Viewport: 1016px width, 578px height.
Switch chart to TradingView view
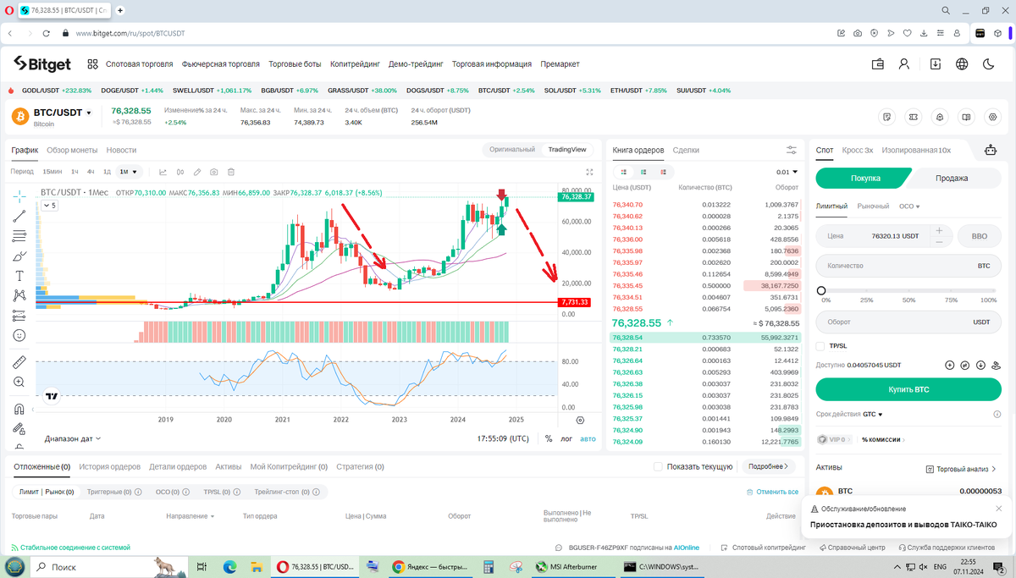tap(567, 149)
